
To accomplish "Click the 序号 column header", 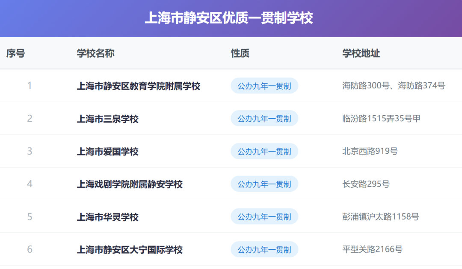I will [x=16, y=53].
